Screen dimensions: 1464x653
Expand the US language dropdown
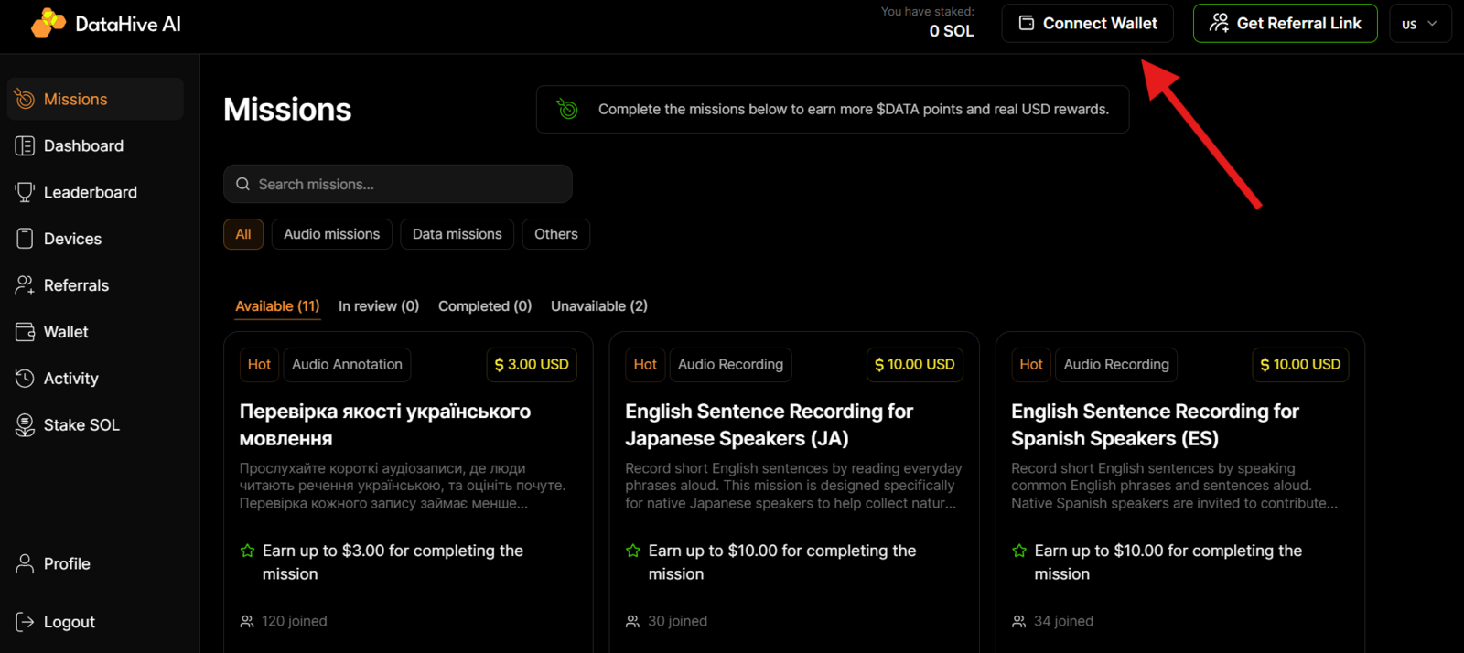[1420, 24]
